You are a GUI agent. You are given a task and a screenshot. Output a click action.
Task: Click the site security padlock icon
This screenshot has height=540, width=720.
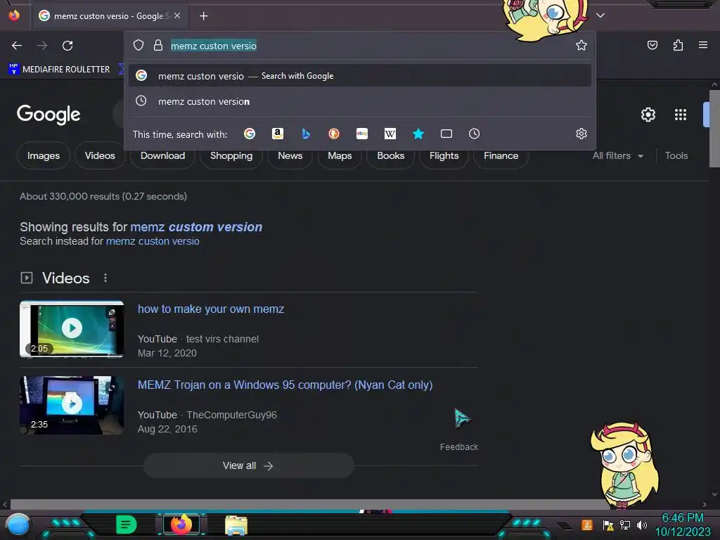coord(158,45)
